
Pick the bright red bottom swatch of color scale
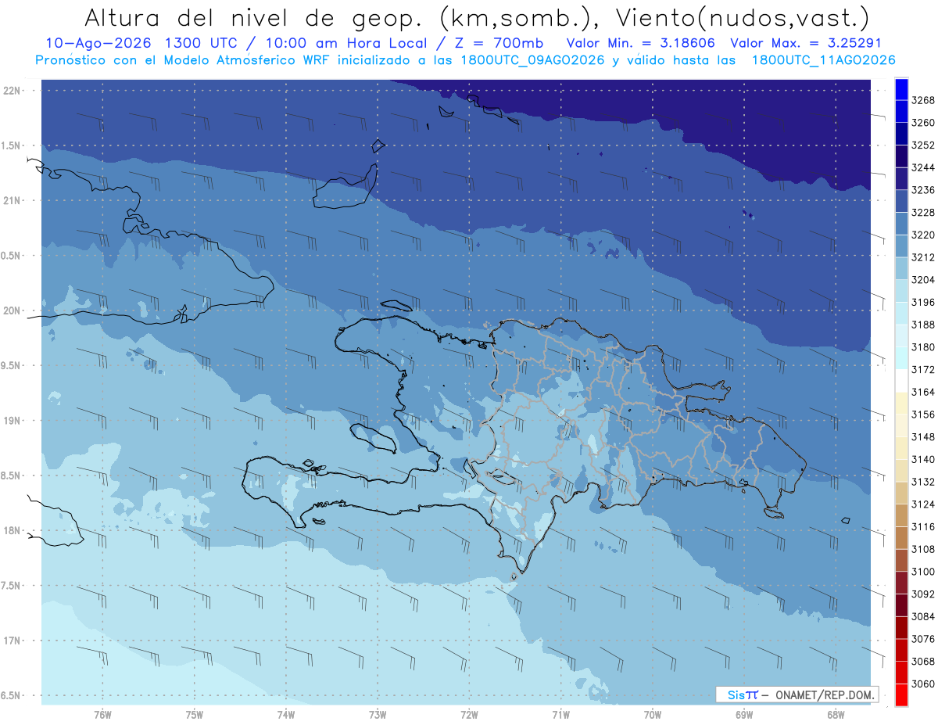tap(901, 694)
